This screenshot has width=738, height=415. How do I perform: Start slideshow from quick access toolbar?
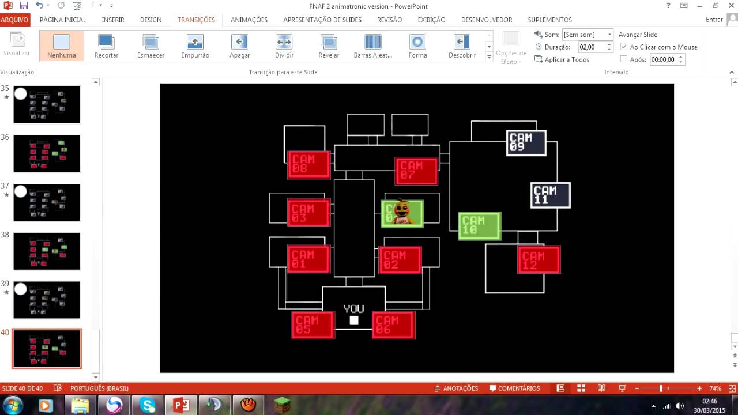[x=77, y=5]
